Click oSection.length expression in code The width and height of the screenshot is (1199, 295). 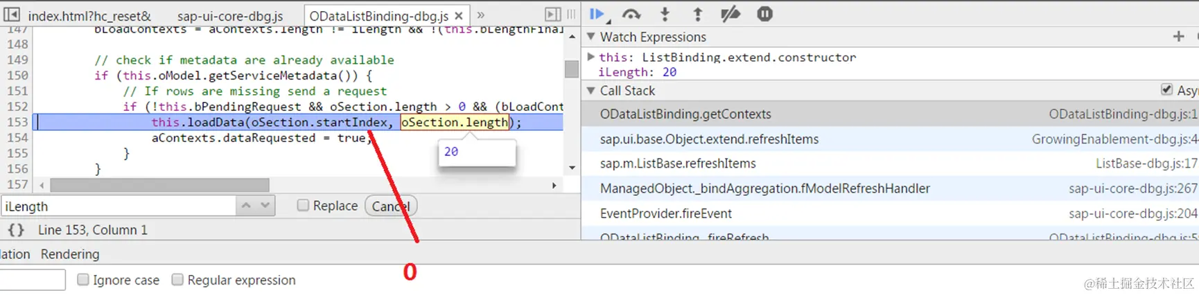tap(455, 123)
